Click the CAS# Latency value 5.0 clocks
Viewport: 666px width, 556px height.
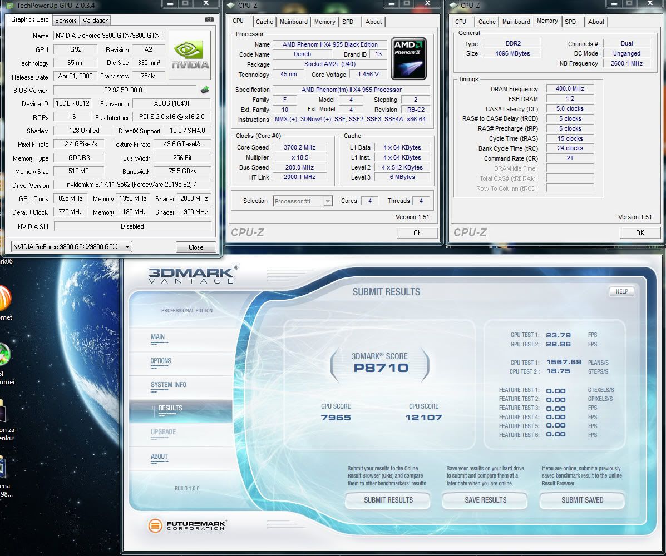tap(570, 108)
